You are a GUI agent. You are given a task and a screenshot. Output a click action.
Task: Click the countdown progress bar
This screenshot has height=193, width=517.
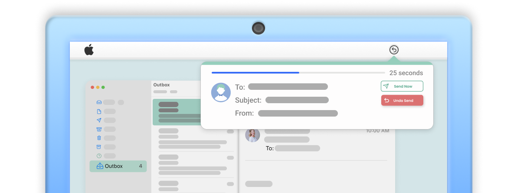(298, 73)
